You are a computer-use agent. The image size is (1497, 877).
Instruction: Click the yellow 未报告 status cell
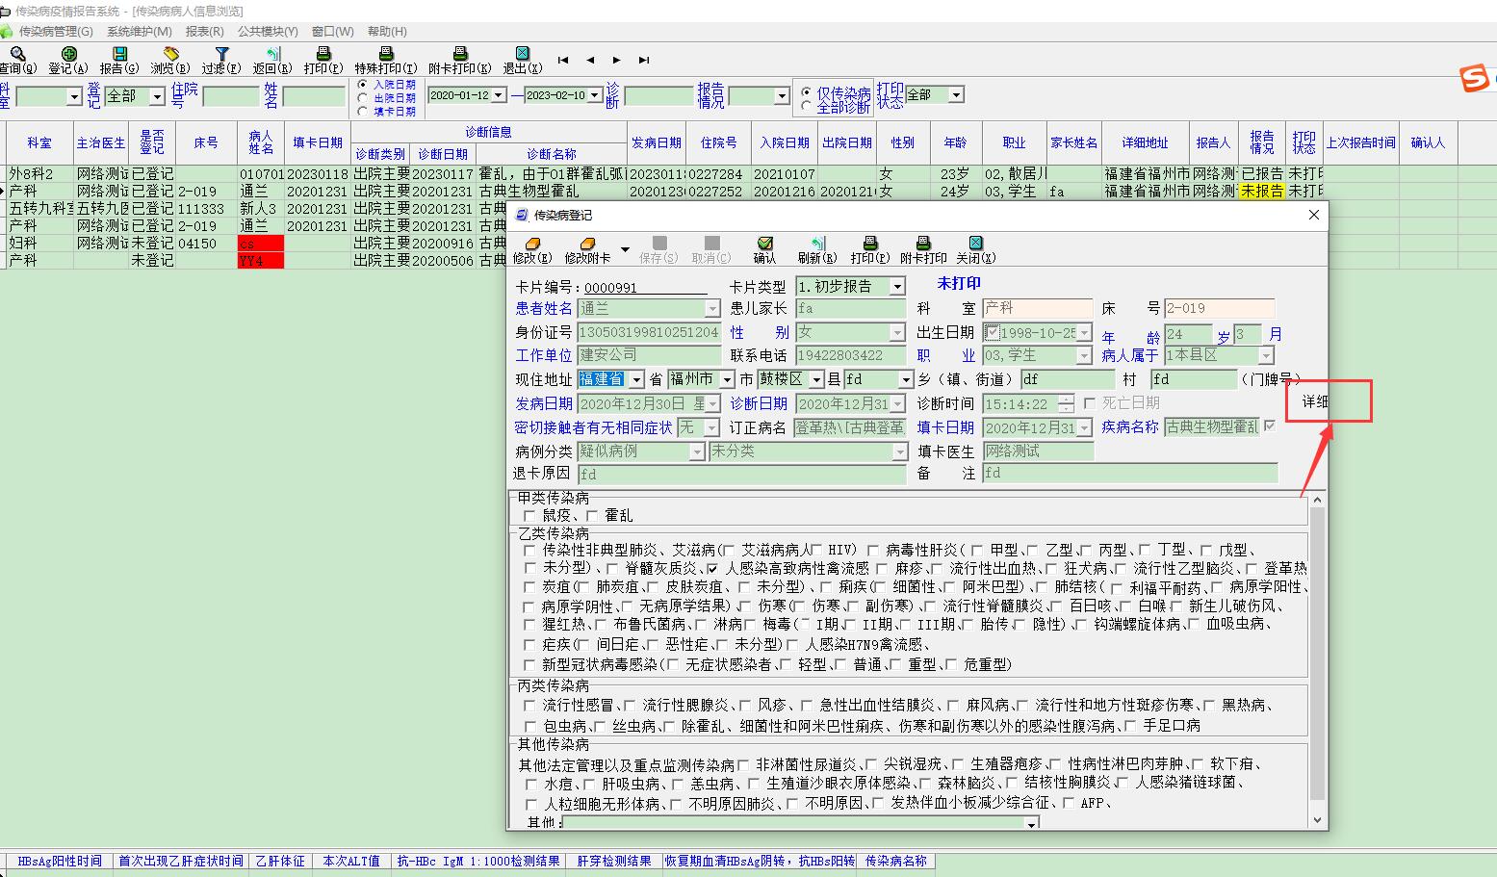pyautogui.click(x=1262, y=191)
